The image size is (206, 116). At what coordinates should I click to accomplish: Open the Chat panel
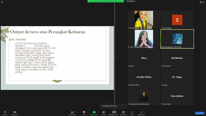(x=84, y=113)
